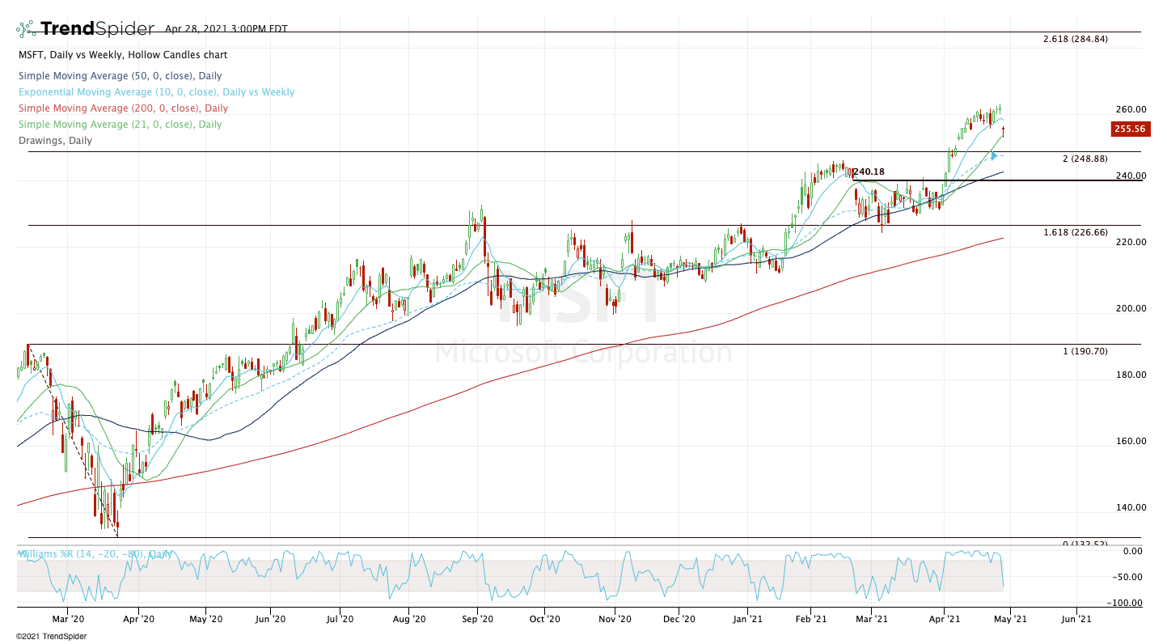
Task: Click the 240.18 drawing price label
Action: tap(869, 172)
